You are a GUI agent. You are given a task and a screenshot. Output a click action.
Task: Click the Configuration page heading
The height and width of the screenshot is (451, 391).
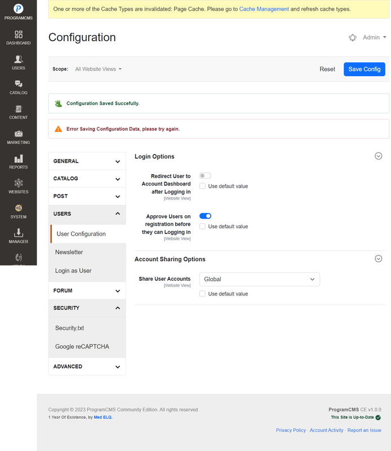(82, 37)
